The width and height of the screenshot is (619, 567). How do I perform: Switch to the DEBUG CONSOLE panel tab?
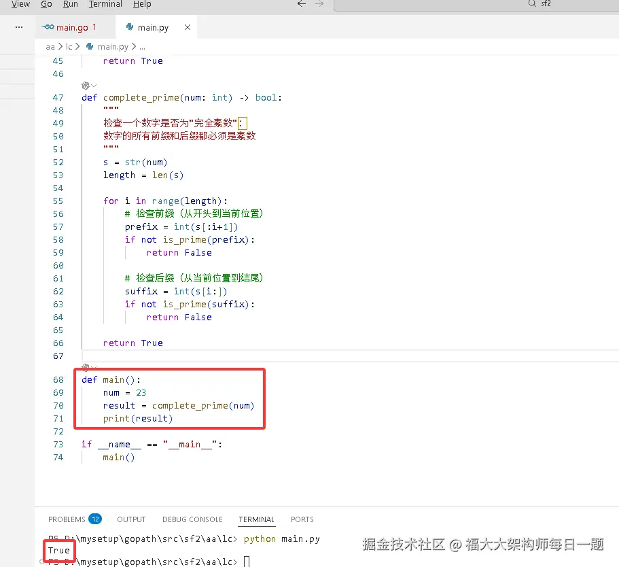[192, 519]
